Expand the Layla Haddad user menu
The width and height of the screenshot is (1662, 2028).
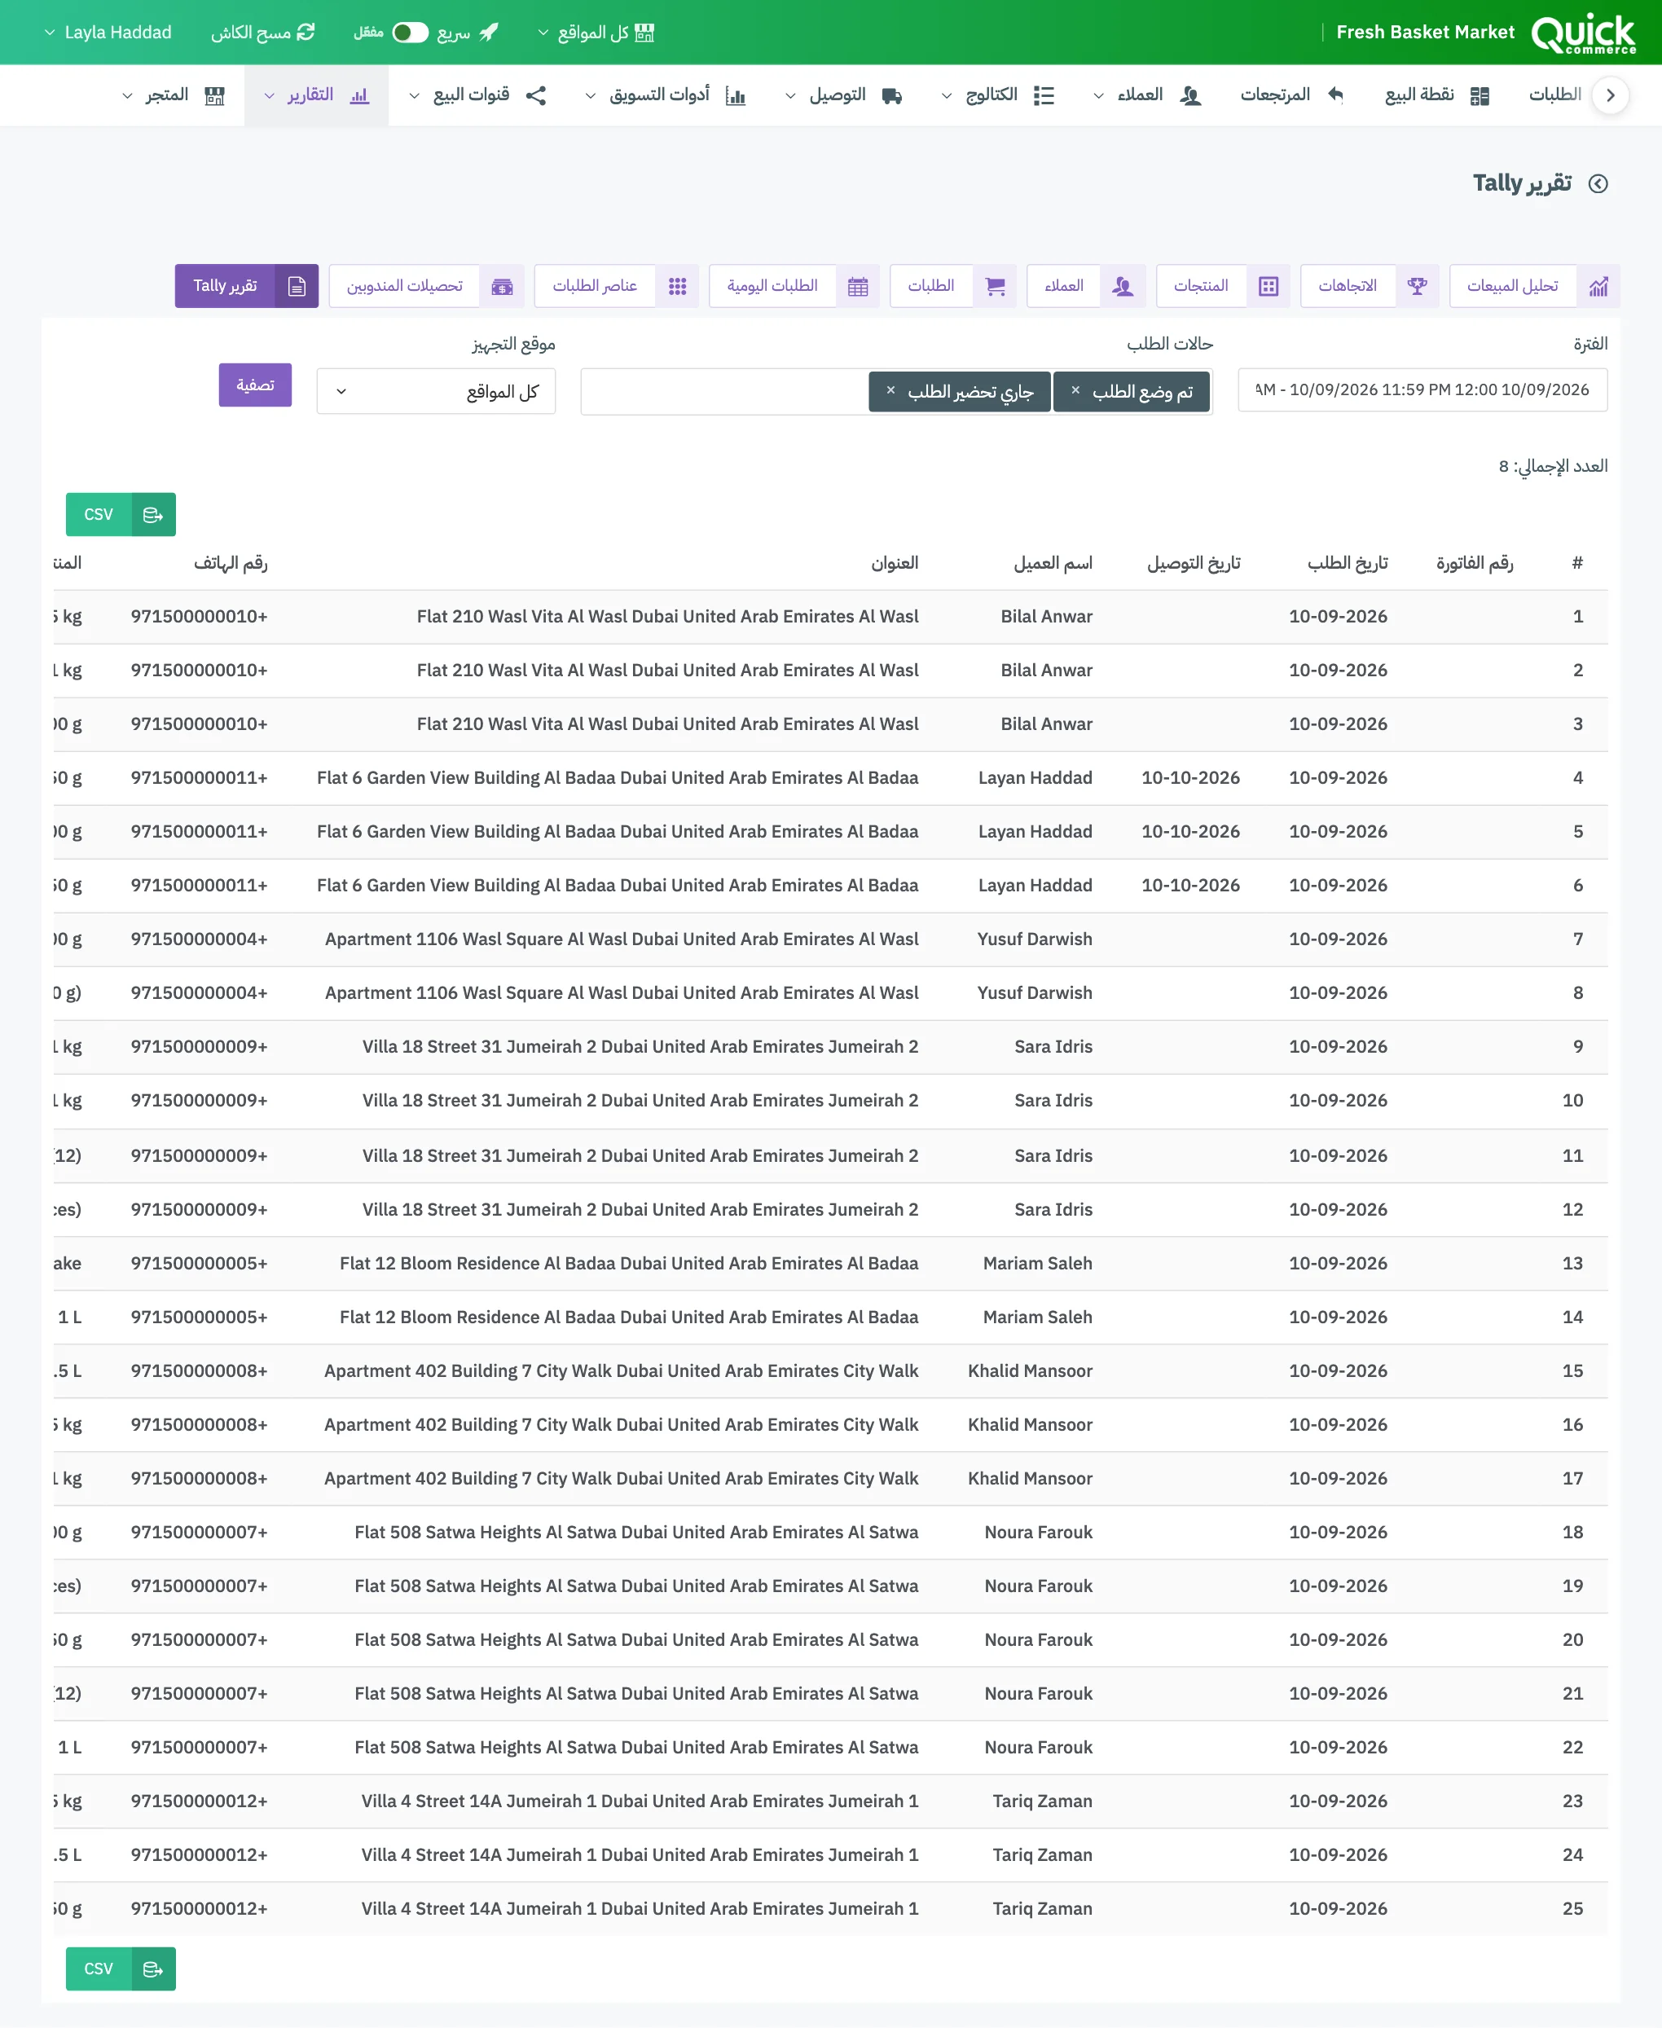[108, 33]
